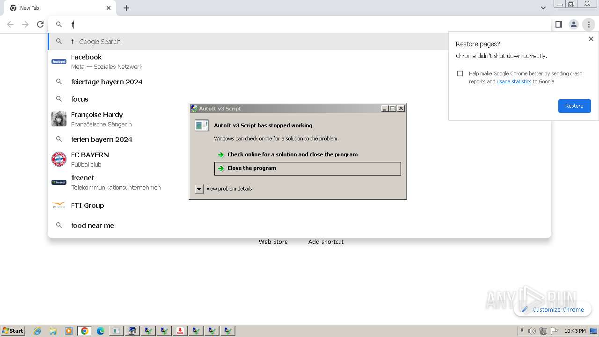Open Windows Media Player taskbar icon
This screenshot has height=337, width=599.
(x=69, y=331)
